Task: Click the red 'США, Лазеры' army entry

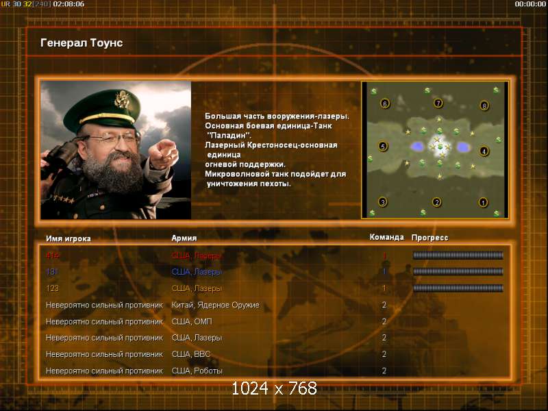Action: [197, 256]
